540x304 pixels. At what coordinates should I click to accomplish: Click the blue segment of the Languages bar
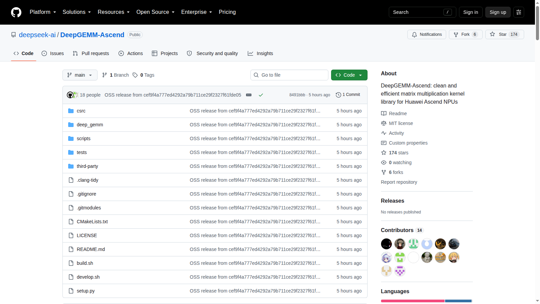(x=458, y=301)
